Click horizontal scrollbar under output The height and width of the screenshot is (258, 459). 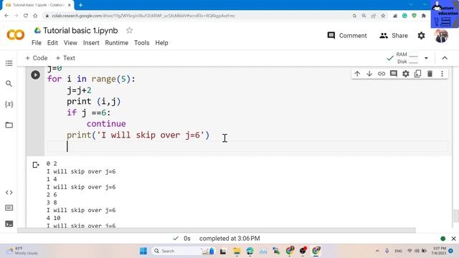click(x=216, y=231)
